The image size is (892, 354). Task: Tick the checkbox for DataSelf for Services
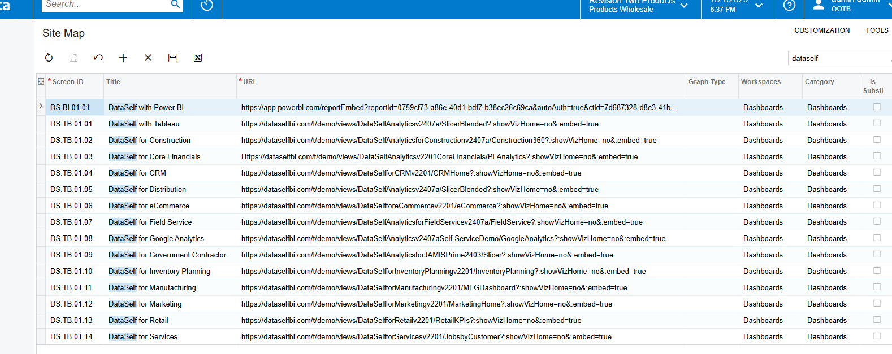click(x=877, y=336)
